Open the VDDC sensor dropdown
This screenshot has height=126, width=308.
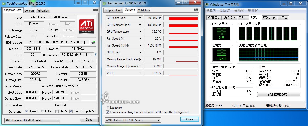(140, 73)
